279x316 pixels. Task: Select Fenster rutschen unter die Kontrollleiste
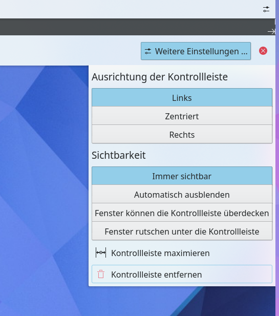coord(182,231)
